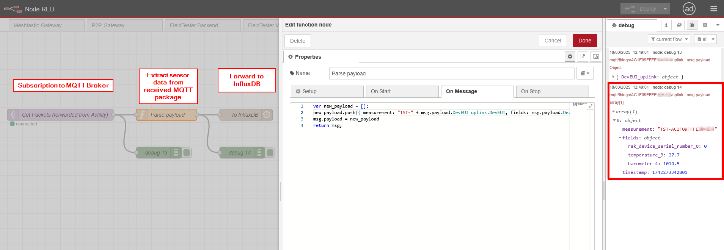Click the Deploy button

coord(641,9)
